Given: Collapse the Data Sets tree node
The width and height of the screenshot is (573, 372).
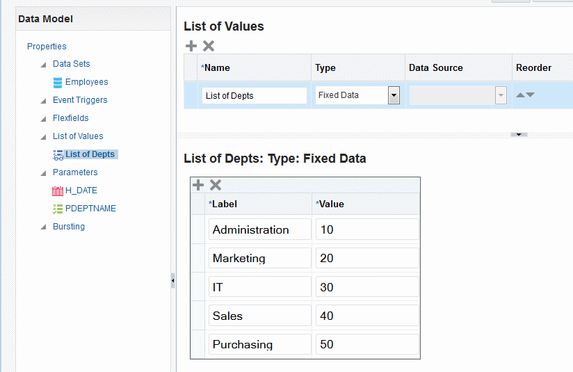Looking at the screenshot, I should coord(42,64).
